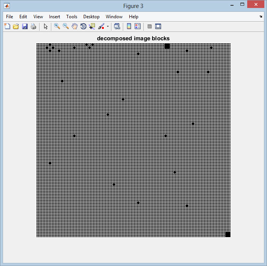Open the Insert menu
This screenshot has height=266, width=267.
[x=54, y=17]
